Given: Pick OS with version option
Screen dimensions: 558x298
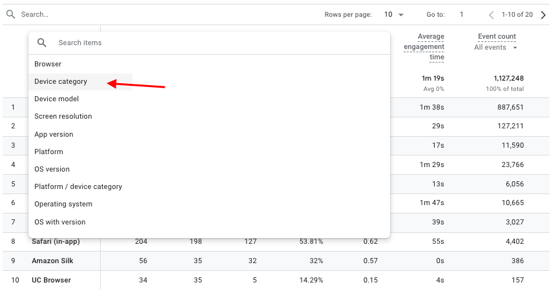Looking at the screenshot, I should point(60,223).
